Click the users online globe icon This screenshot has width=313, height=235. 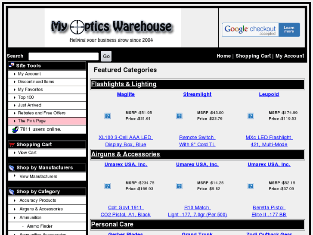click(15, 130)
